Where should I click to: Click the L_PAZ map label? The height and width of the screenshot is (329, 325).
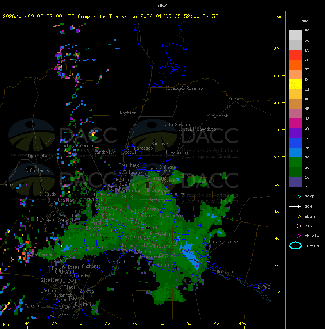(x=264, y=287)
